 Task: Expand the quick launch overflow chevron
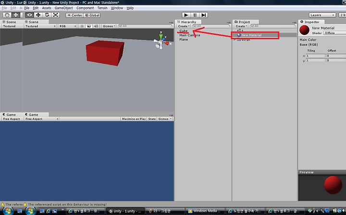[x=62, y=209]
